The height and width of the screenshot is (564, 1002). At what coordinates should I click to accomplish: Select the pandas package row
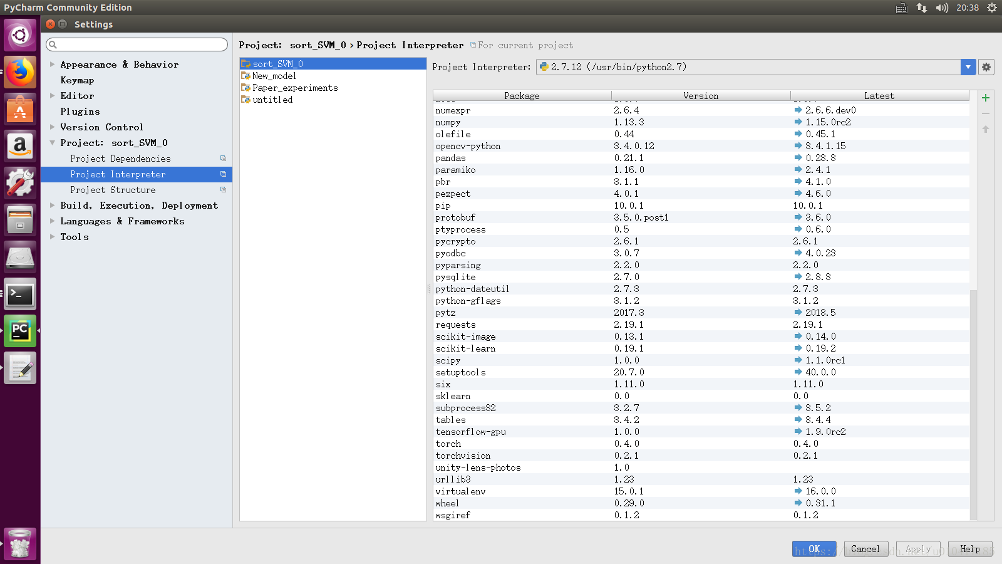(701, 158)
